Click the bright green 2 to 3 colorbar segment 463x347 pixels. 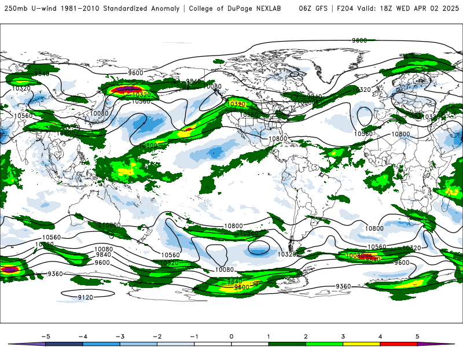[x=325, y=344]
